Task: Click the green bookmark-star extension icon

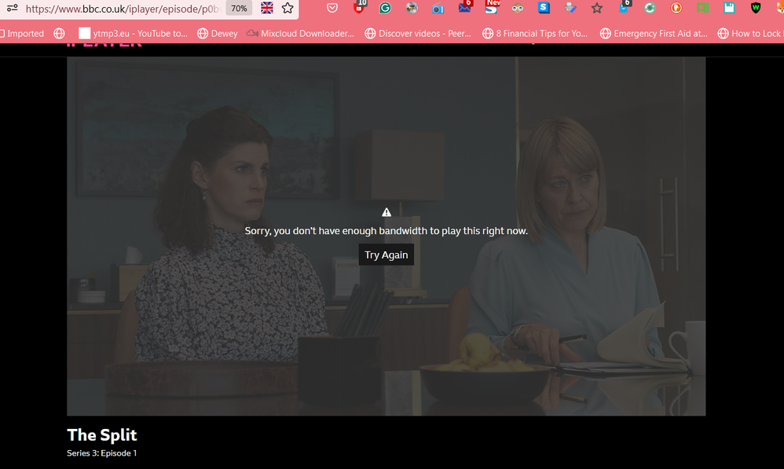Action: click(702, 8)
